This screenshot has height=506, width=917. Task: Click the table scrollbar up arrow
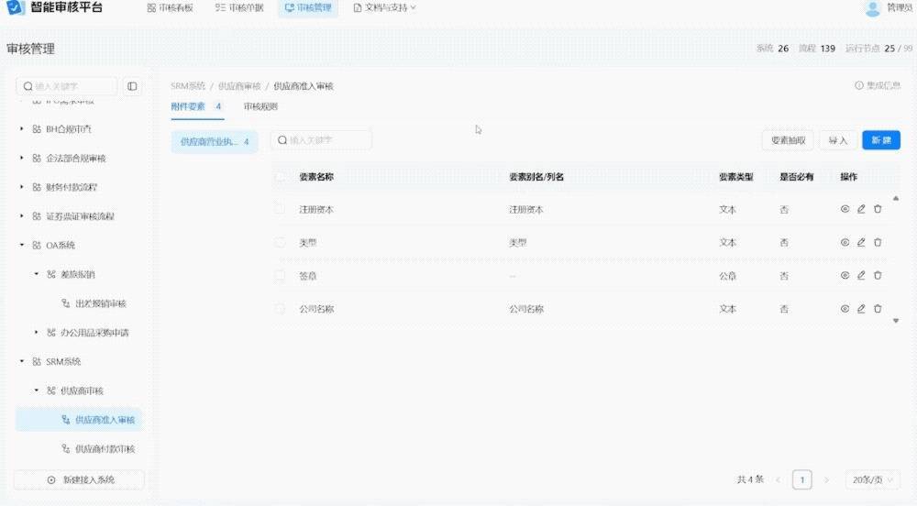[895, 199]
